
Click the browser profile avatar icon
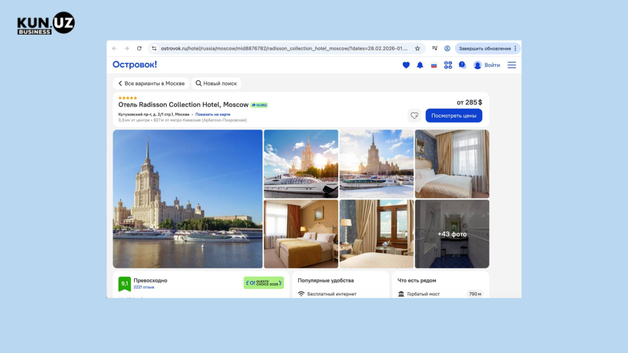point(447,48)
